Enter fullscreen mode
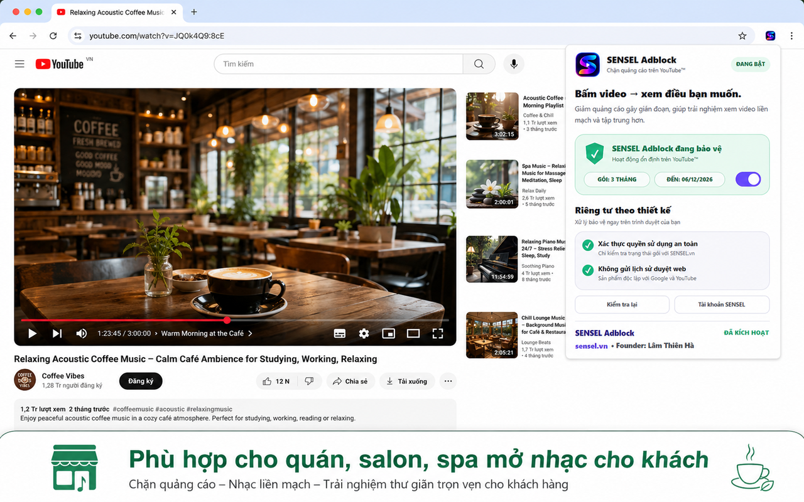 (438, 333)
